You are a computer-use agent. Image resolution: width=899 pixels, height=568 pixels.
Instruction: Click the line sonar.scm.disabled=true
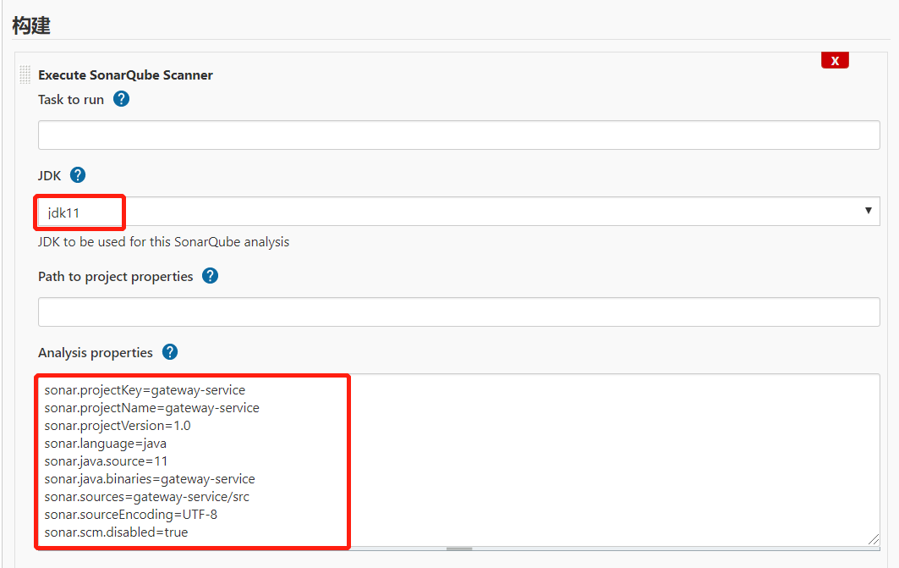(117, 532)
